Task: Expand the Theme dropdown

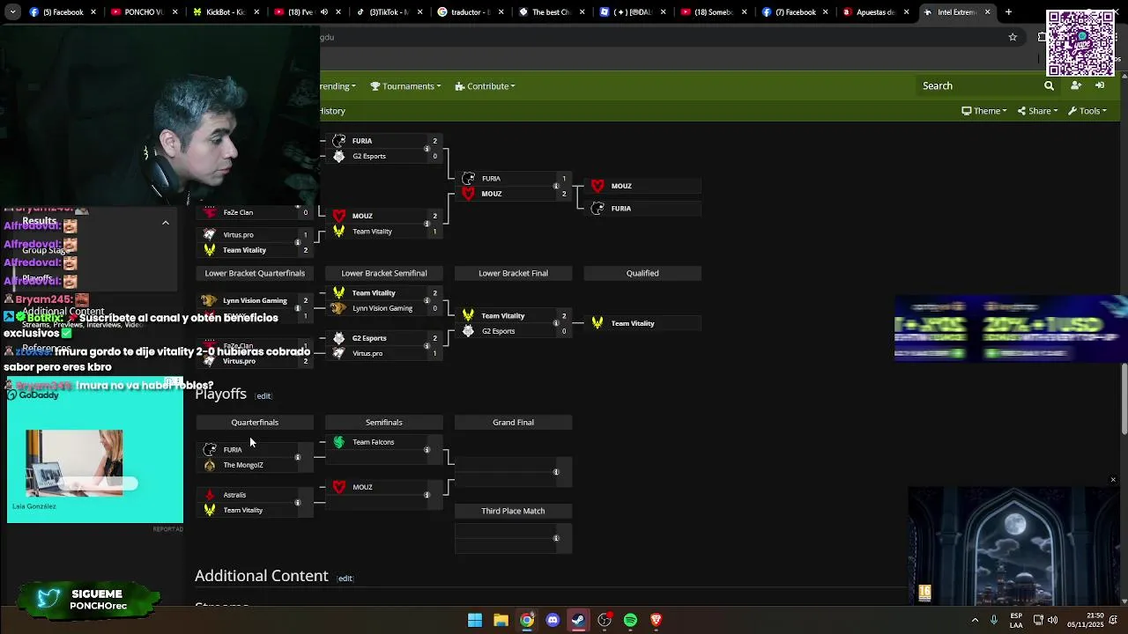Action: click(x=984, y=111)
